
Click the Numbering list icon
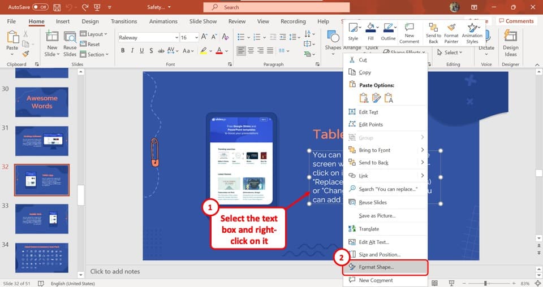(257, 37)
